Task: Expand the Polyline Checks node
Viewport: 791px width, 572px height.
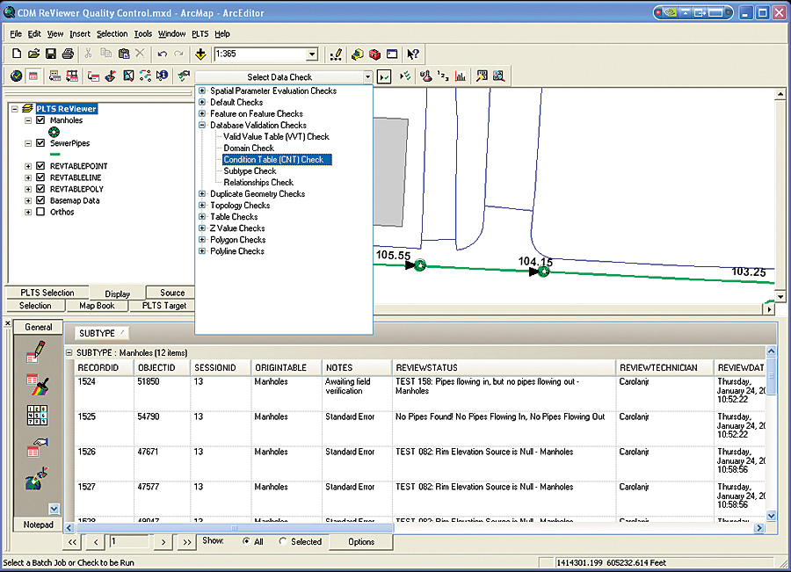Action: [202, 251]
